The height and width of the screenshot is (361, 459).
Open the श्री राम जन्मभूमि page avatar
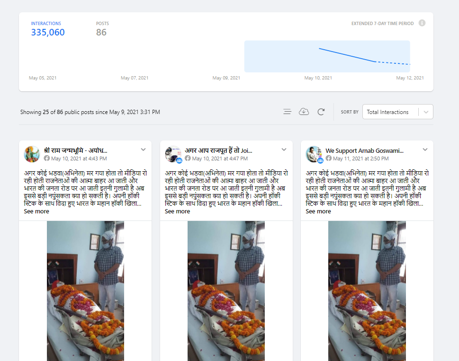[32, 154]
